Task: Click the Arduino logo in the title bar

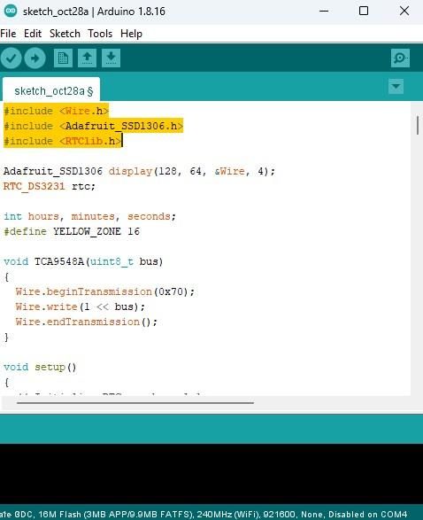Action: 11,11
